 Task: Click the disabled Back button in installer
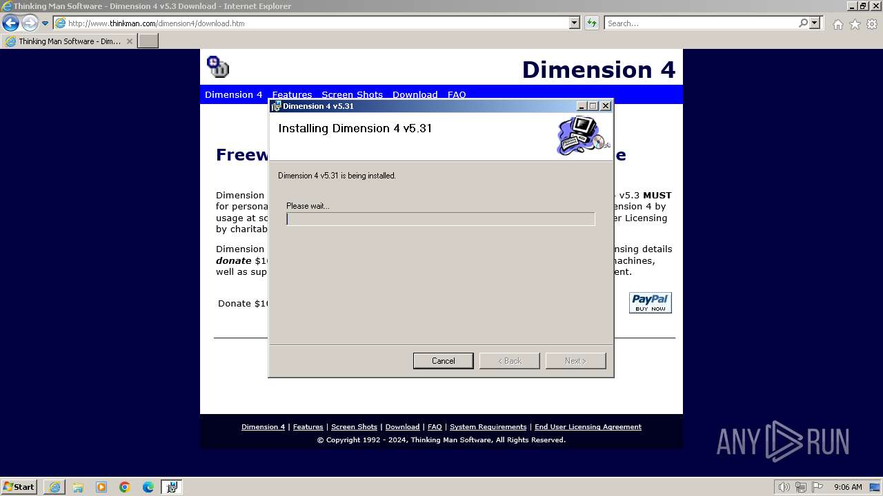tap(509, 361)
